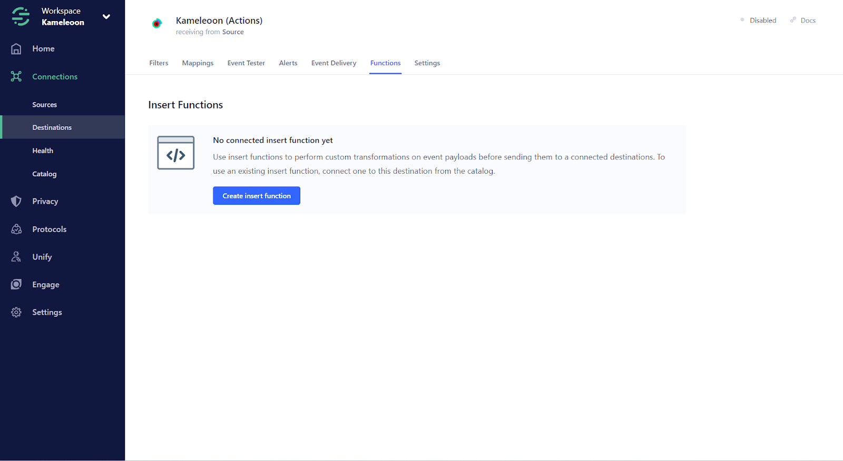Click the Privacy shield icon
The image size is (843, 461).
[x=16, y=201]
